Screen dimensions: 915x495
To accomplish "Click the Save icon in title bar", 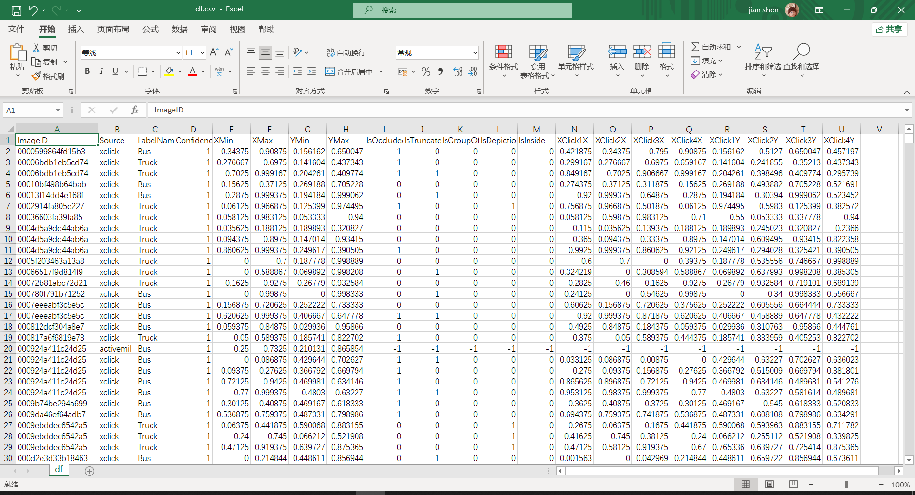I will (x=17, y=10).
